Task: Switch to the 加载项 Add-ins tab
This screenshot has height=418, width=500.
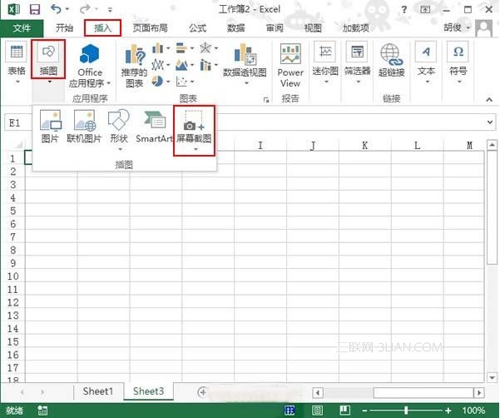Action: click(356, 28)
